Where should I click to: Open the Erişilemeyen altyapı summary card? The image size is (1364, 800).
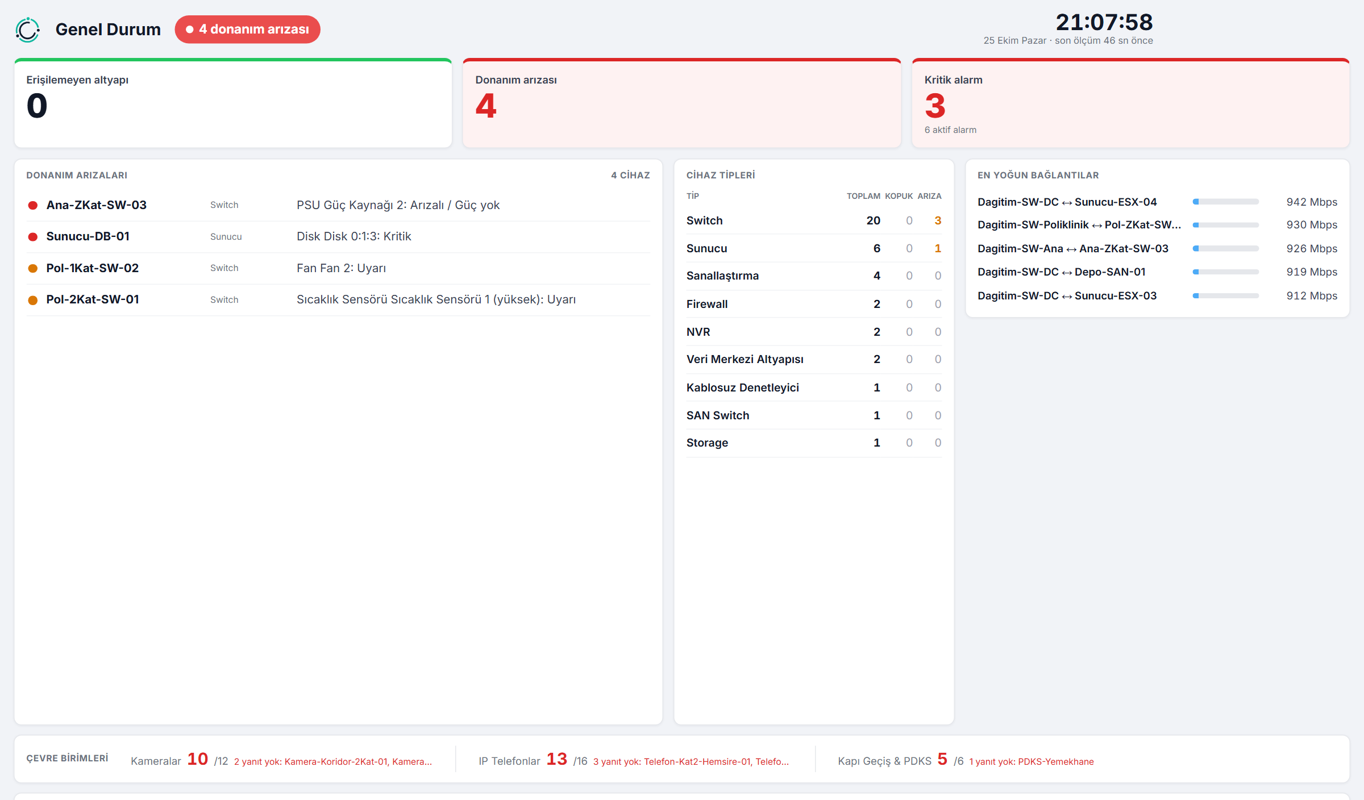point(233,103)
